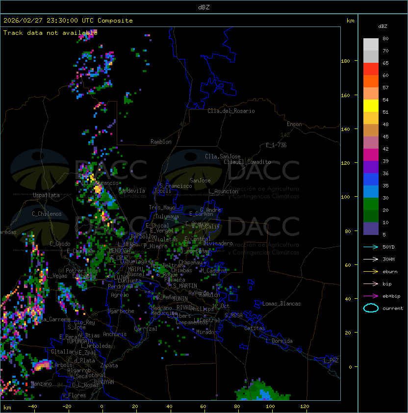408x413 pixels.
Task: Click the red 60-65 dBZ color swatch
Action: 371,69
